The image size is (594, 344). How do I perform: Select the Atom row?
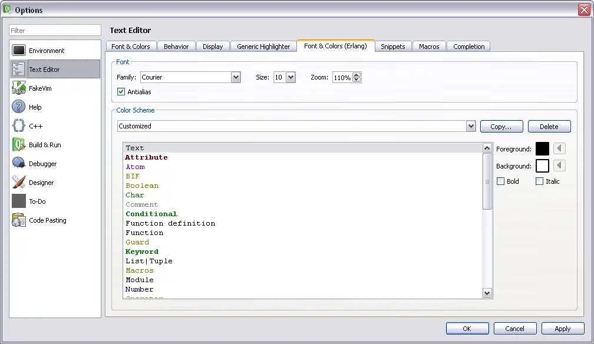(303, 167)
